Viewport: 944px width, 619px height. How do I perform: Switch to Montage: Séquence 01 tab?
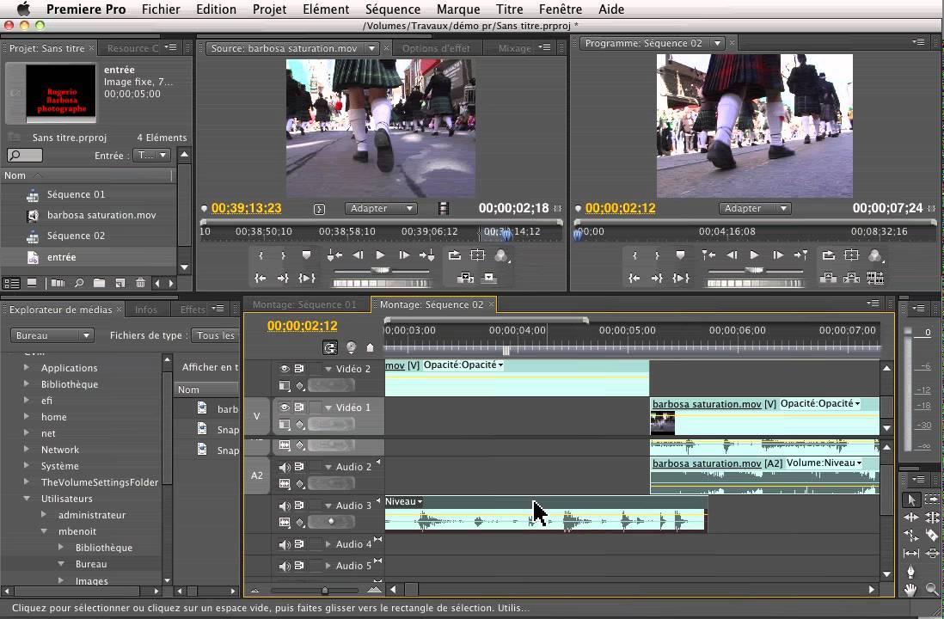(304, 304)
